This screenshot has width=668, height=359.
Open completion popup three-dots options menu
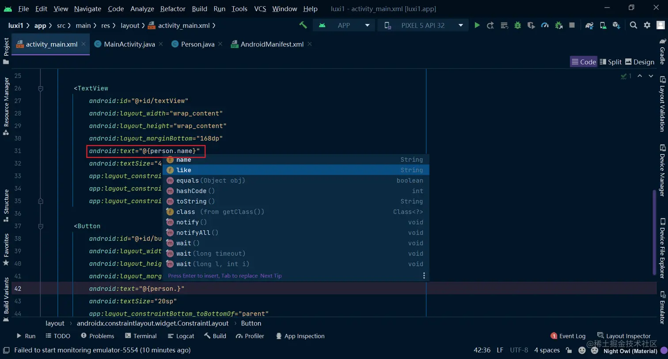point(424,276)
